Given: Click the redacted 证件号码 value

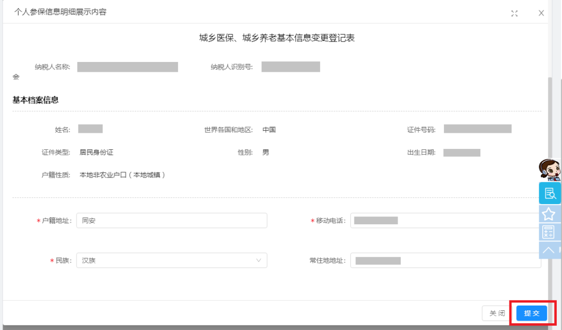Looking at the screenshot, I should (477, 129).
